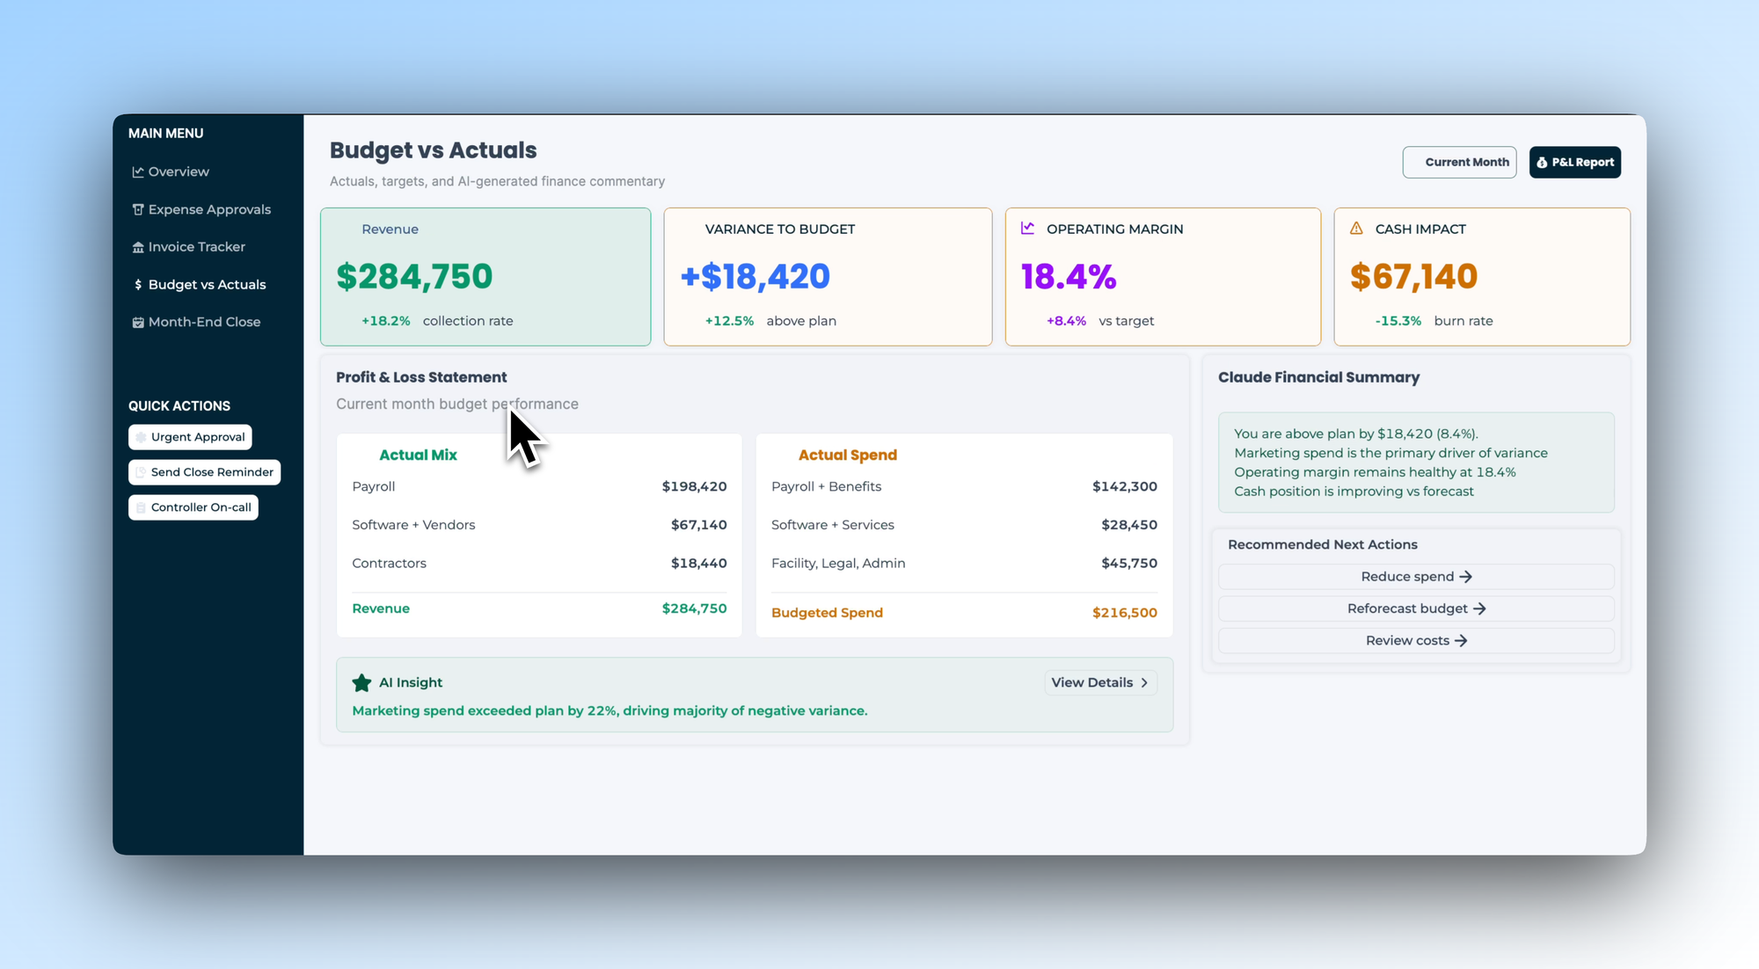Click the arrow icon next to Reduce spend
This screenshot has height=969, width=1759.
1466,578
